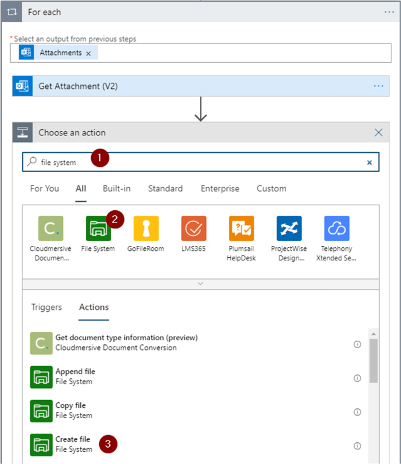
Task: Remove the Attachments token
Action: click(88, 53)
